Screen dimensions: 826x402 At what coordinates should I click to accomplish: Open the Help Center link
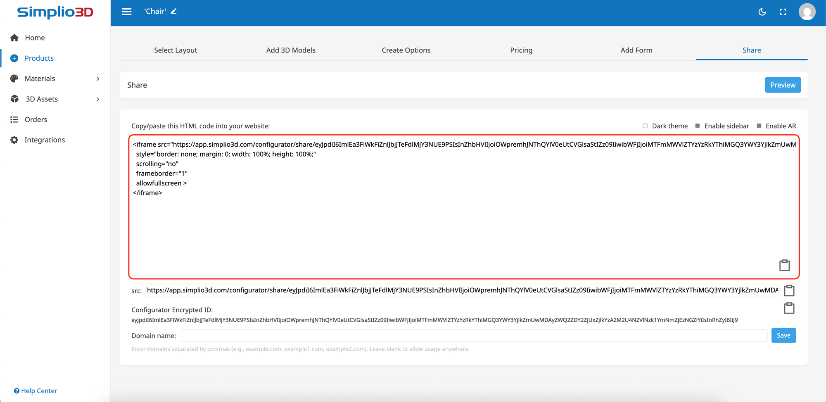point(36,391)
